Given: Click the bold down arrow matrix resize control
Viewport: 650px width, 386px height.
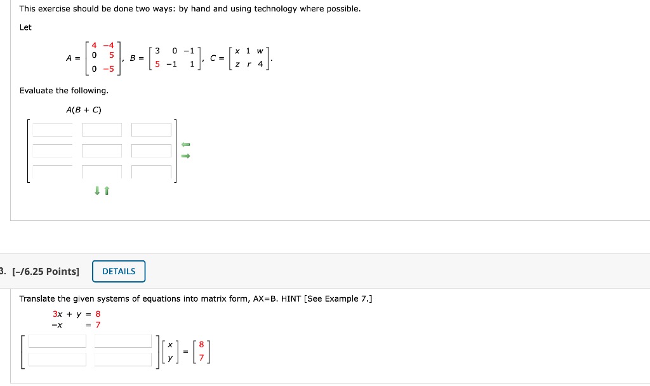Looking at the screenshot, I should pos(97,190).
